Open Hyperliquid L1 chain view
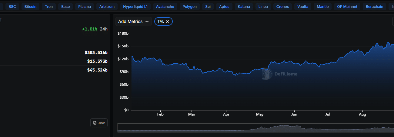This screenshot has height=137, width=394. (x=135, y=6)
